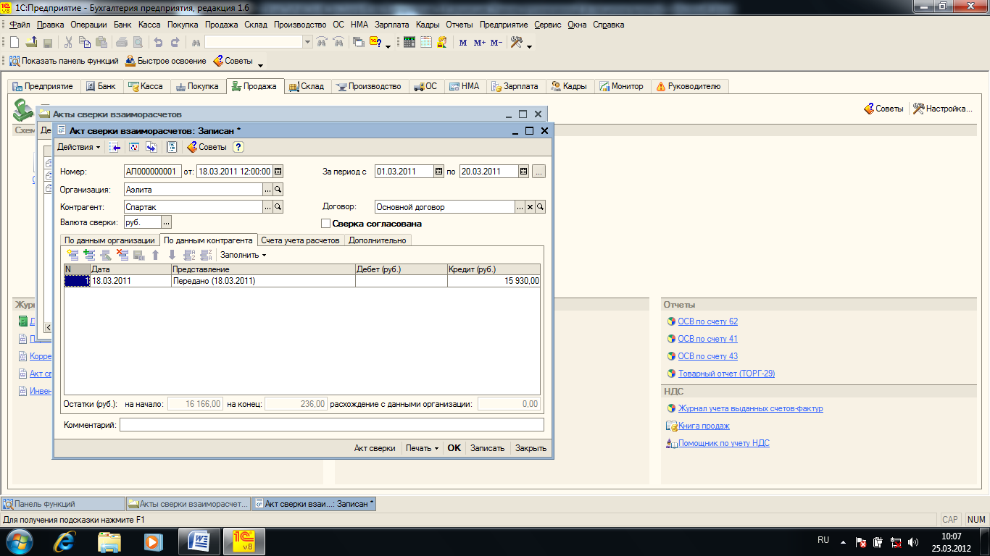Click the first blue arrow icon after Действия
The height and width of the screenshot is (556, 990).
(x=115, y=147)
